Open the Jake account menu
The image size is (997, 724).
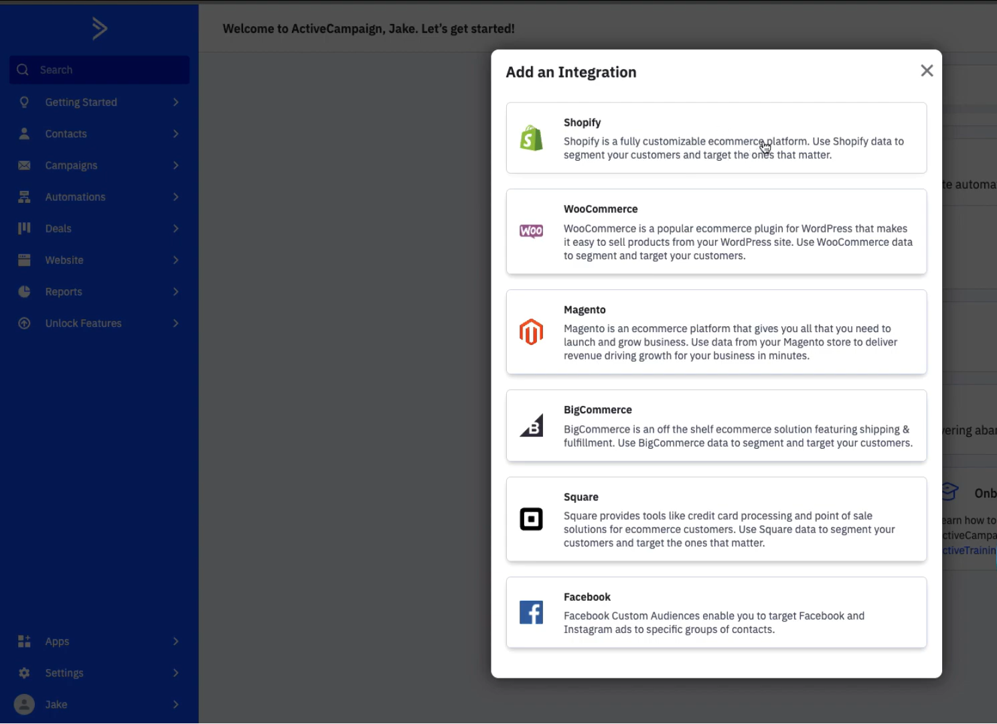tap(99, 704)
